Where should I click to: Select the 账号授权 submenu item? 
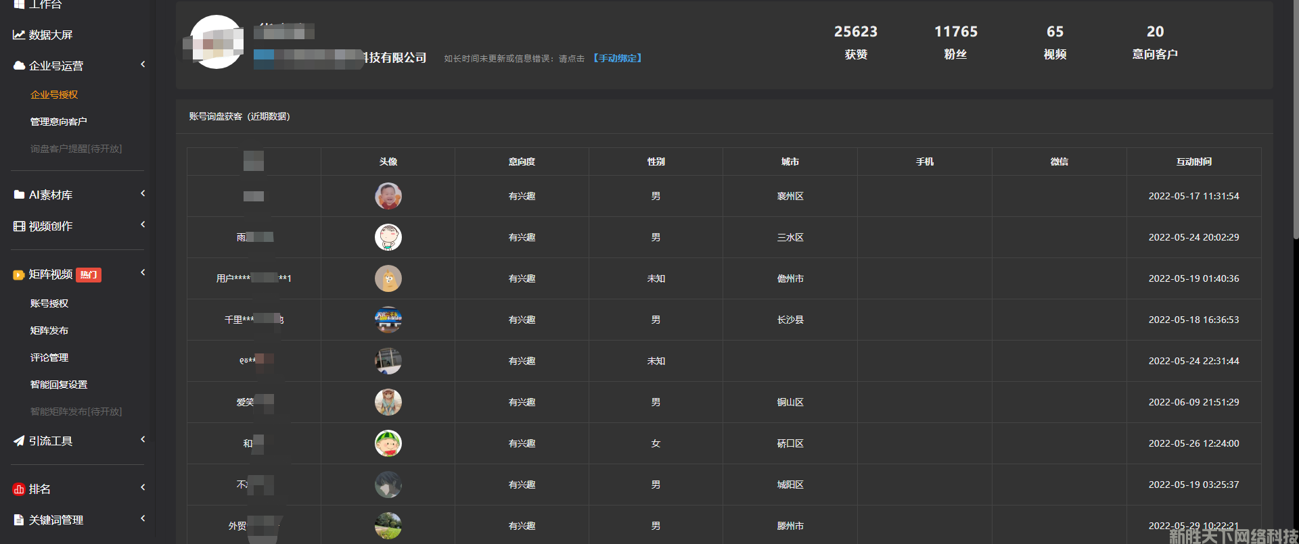(x=49, y=303)
